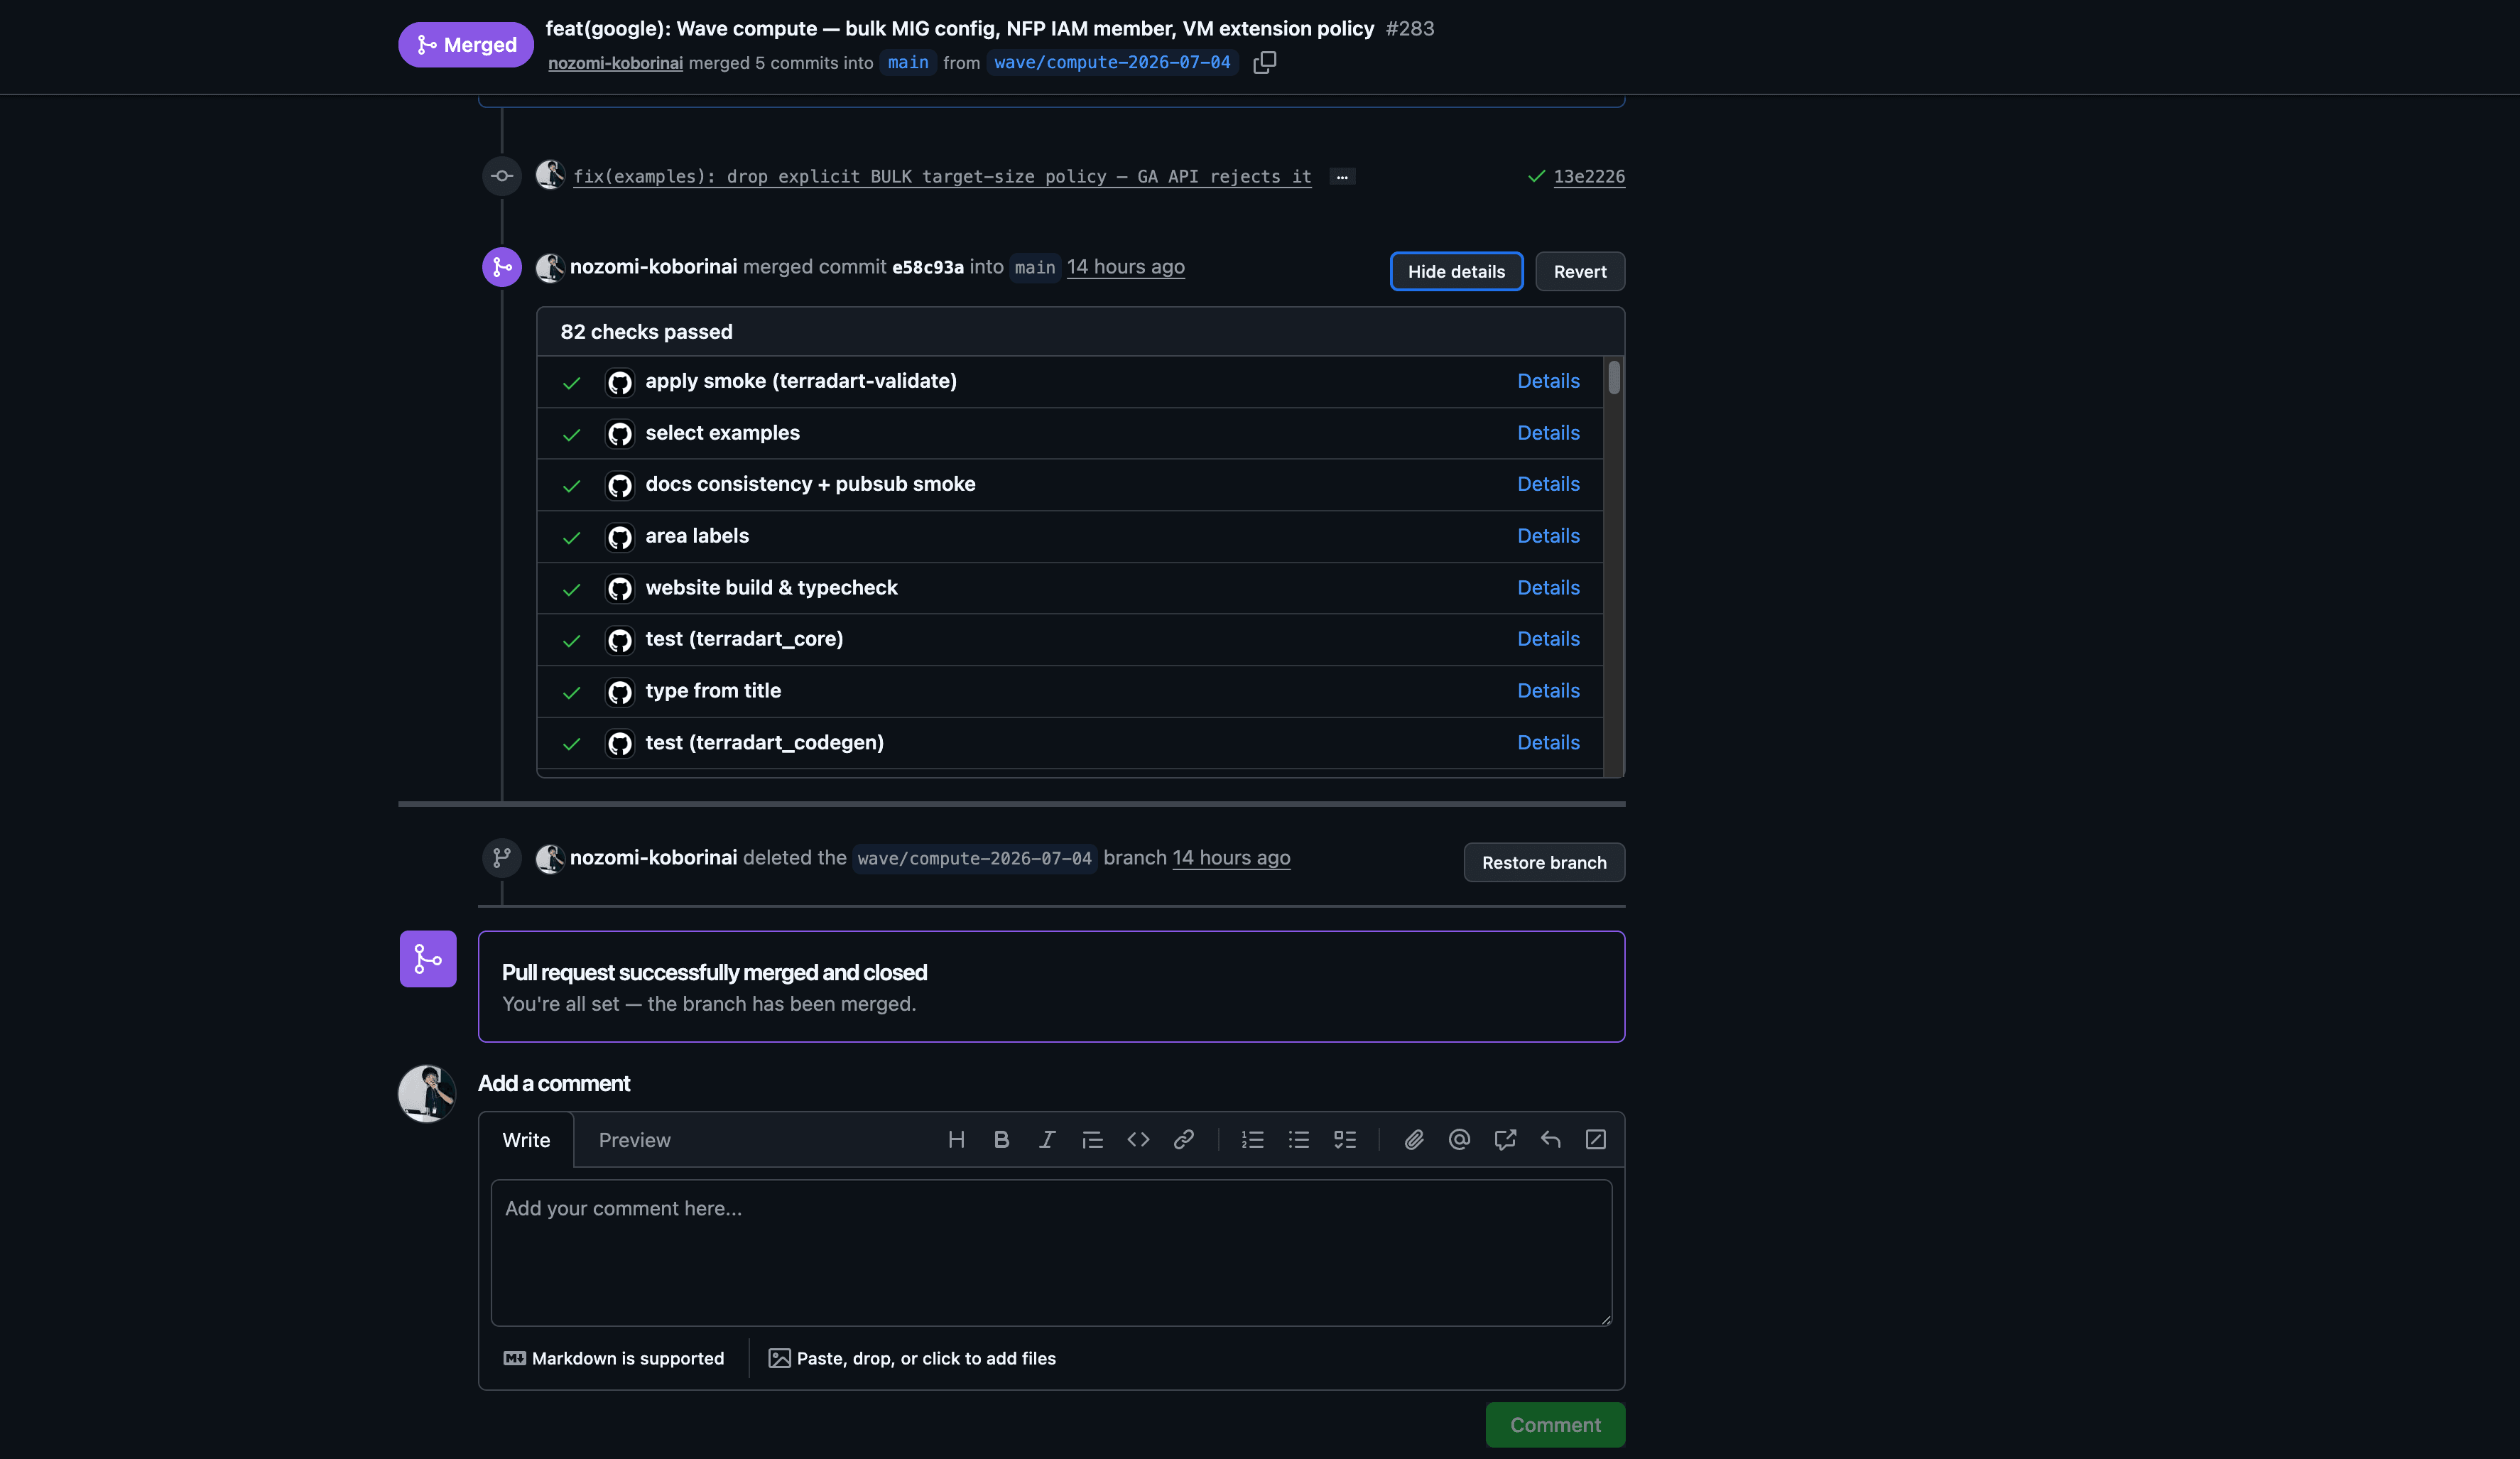This screenshot has height=1459, width=2520.
Task: Attach files with the paperclip icon
Action: 1414,1140
